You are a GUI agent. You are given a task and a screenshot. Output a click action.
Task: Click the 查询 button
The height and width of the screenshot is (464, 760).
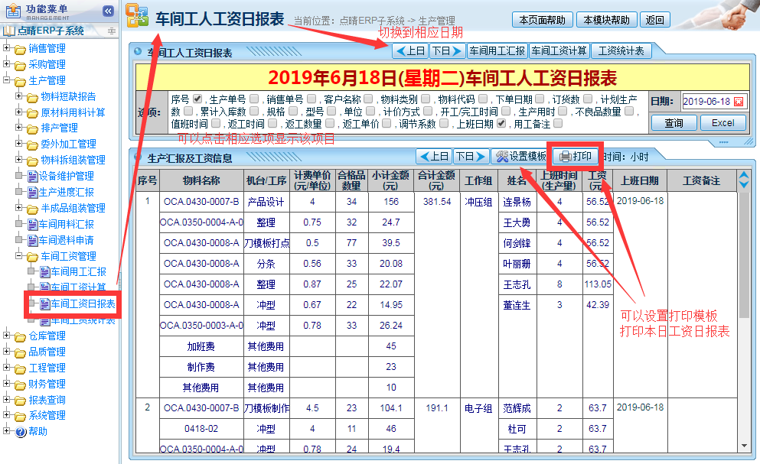coord(674,123)
